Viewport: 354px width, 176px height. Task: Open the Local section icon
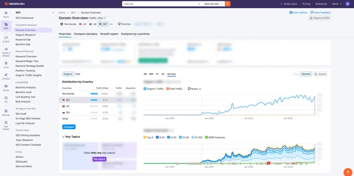coord(6,64)
